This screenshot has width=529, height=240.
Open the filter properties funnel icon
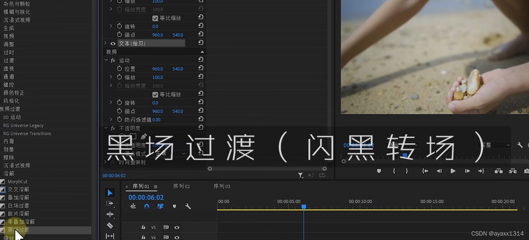(x=300, y=175)
